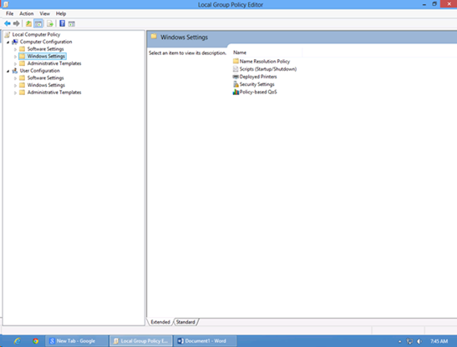Click the network icon in system tray

409,341
